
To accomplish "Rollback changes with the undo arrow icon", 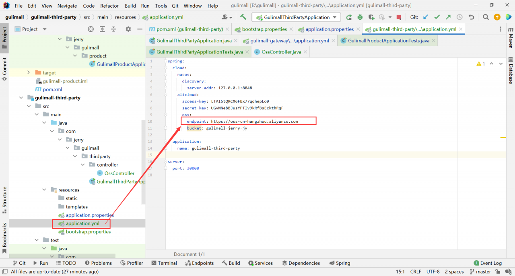I will click(471, 17).
